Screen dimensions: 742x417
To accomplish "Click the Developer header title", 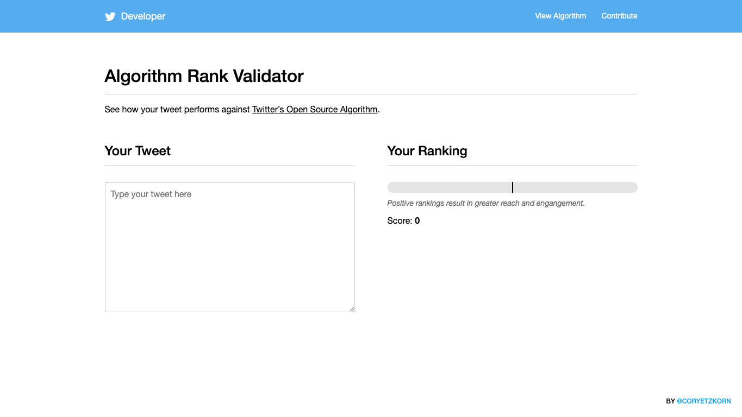I will click(143, 16).
